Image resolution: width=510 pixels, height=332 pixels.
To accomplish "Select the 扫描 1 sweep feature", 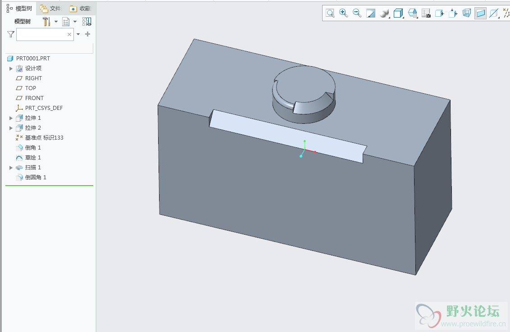I will 33,168.
